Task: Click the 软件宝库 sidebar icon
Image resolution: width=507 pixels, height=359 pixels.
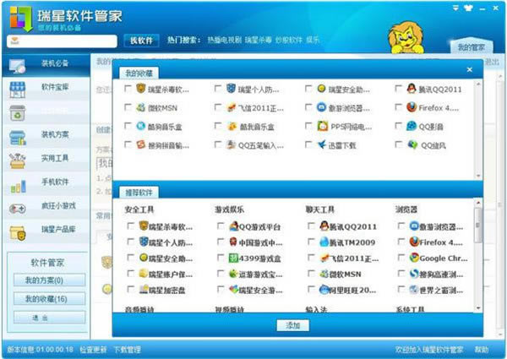Action: click(17, 87)
